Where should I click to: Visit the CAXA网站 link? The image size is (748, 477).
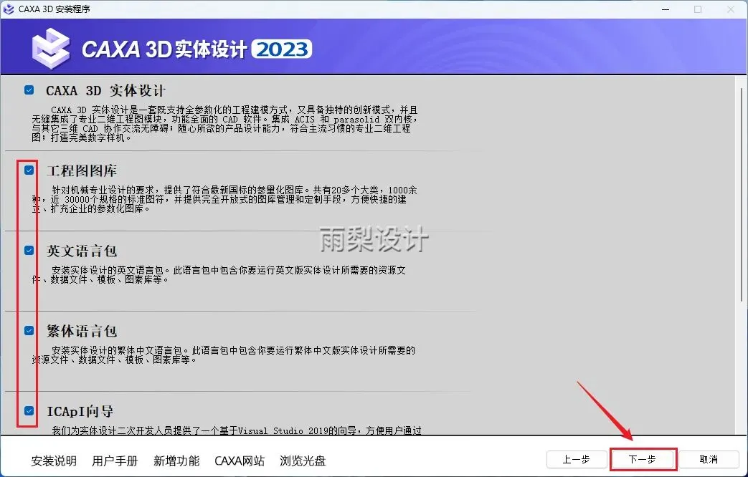coord(240,461)
